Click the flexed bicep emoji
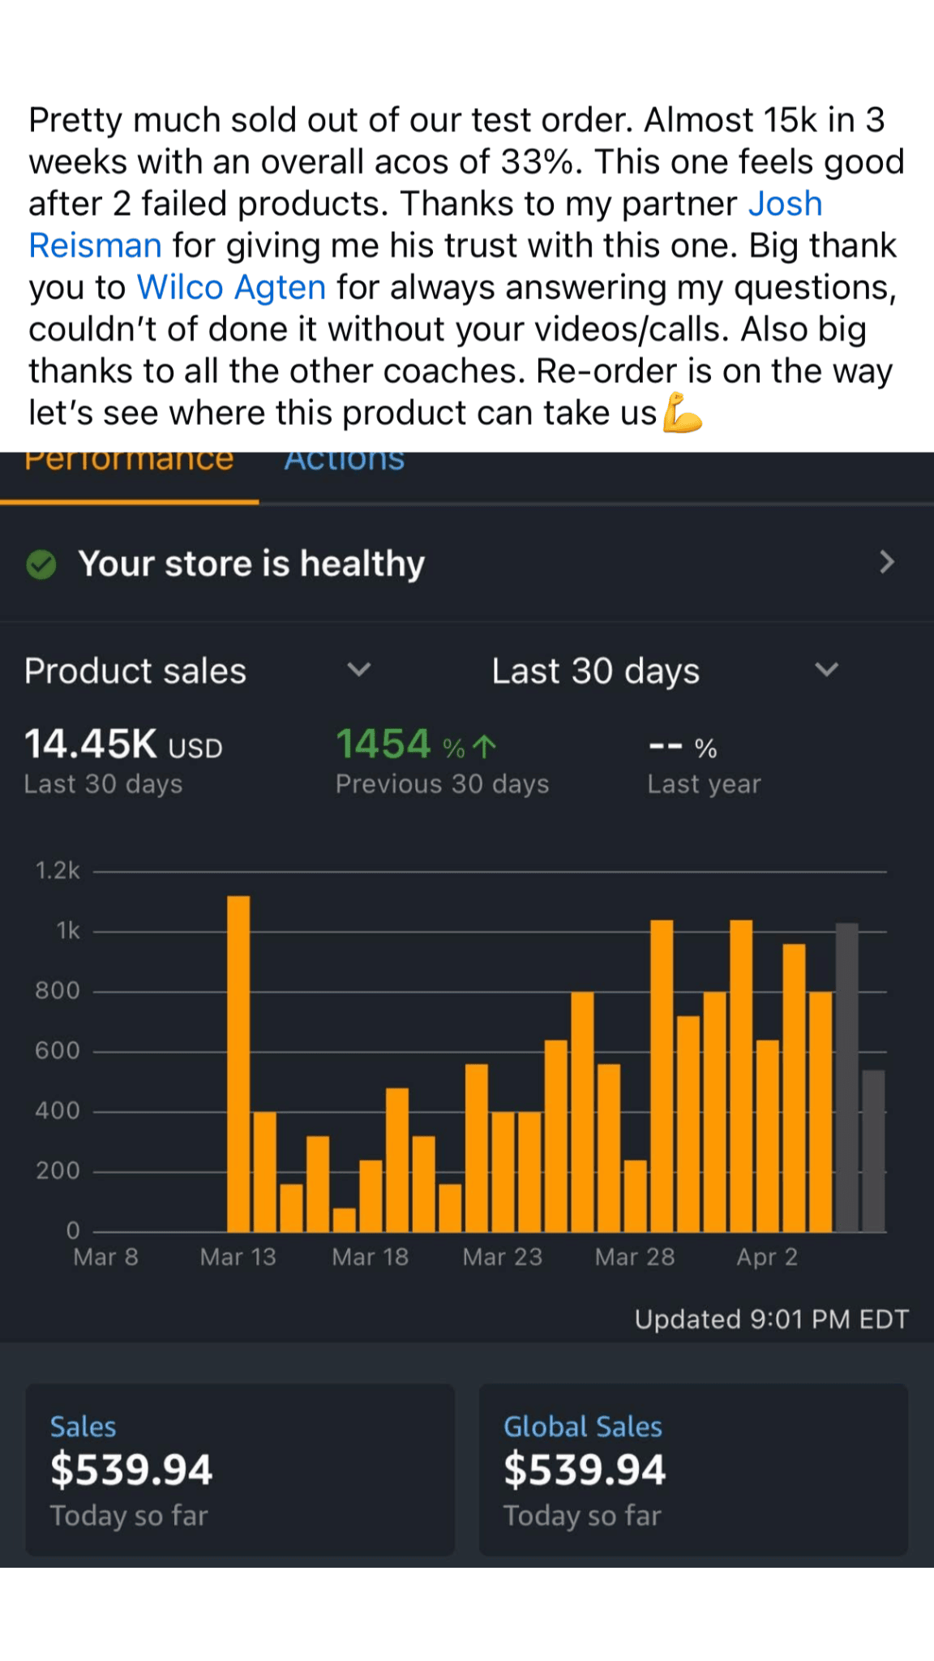Image resolution: width=934 pixels, height=1661 pixels. [x=682, y=413]
